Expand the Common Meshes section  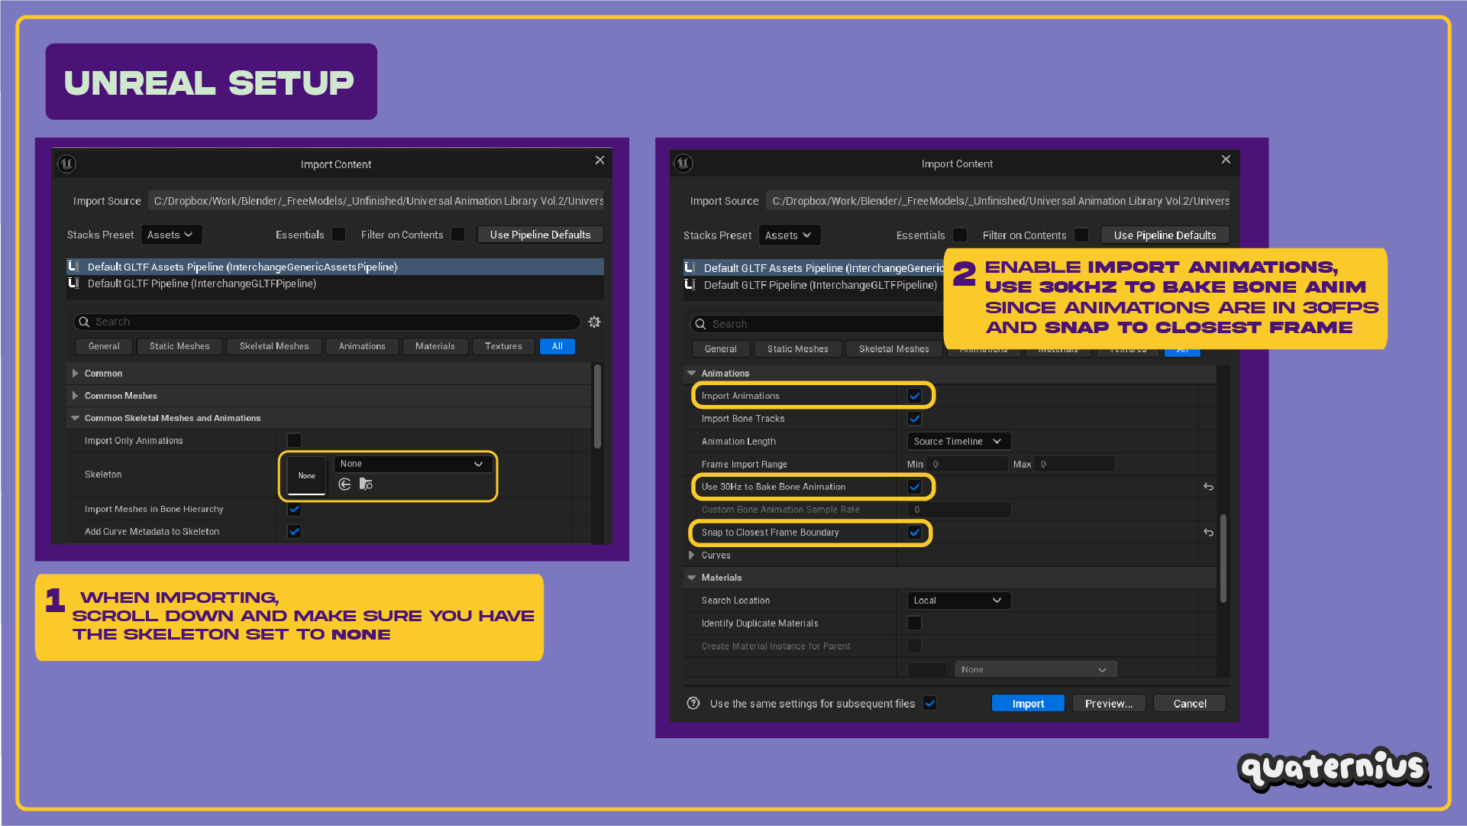click(75, 396)
